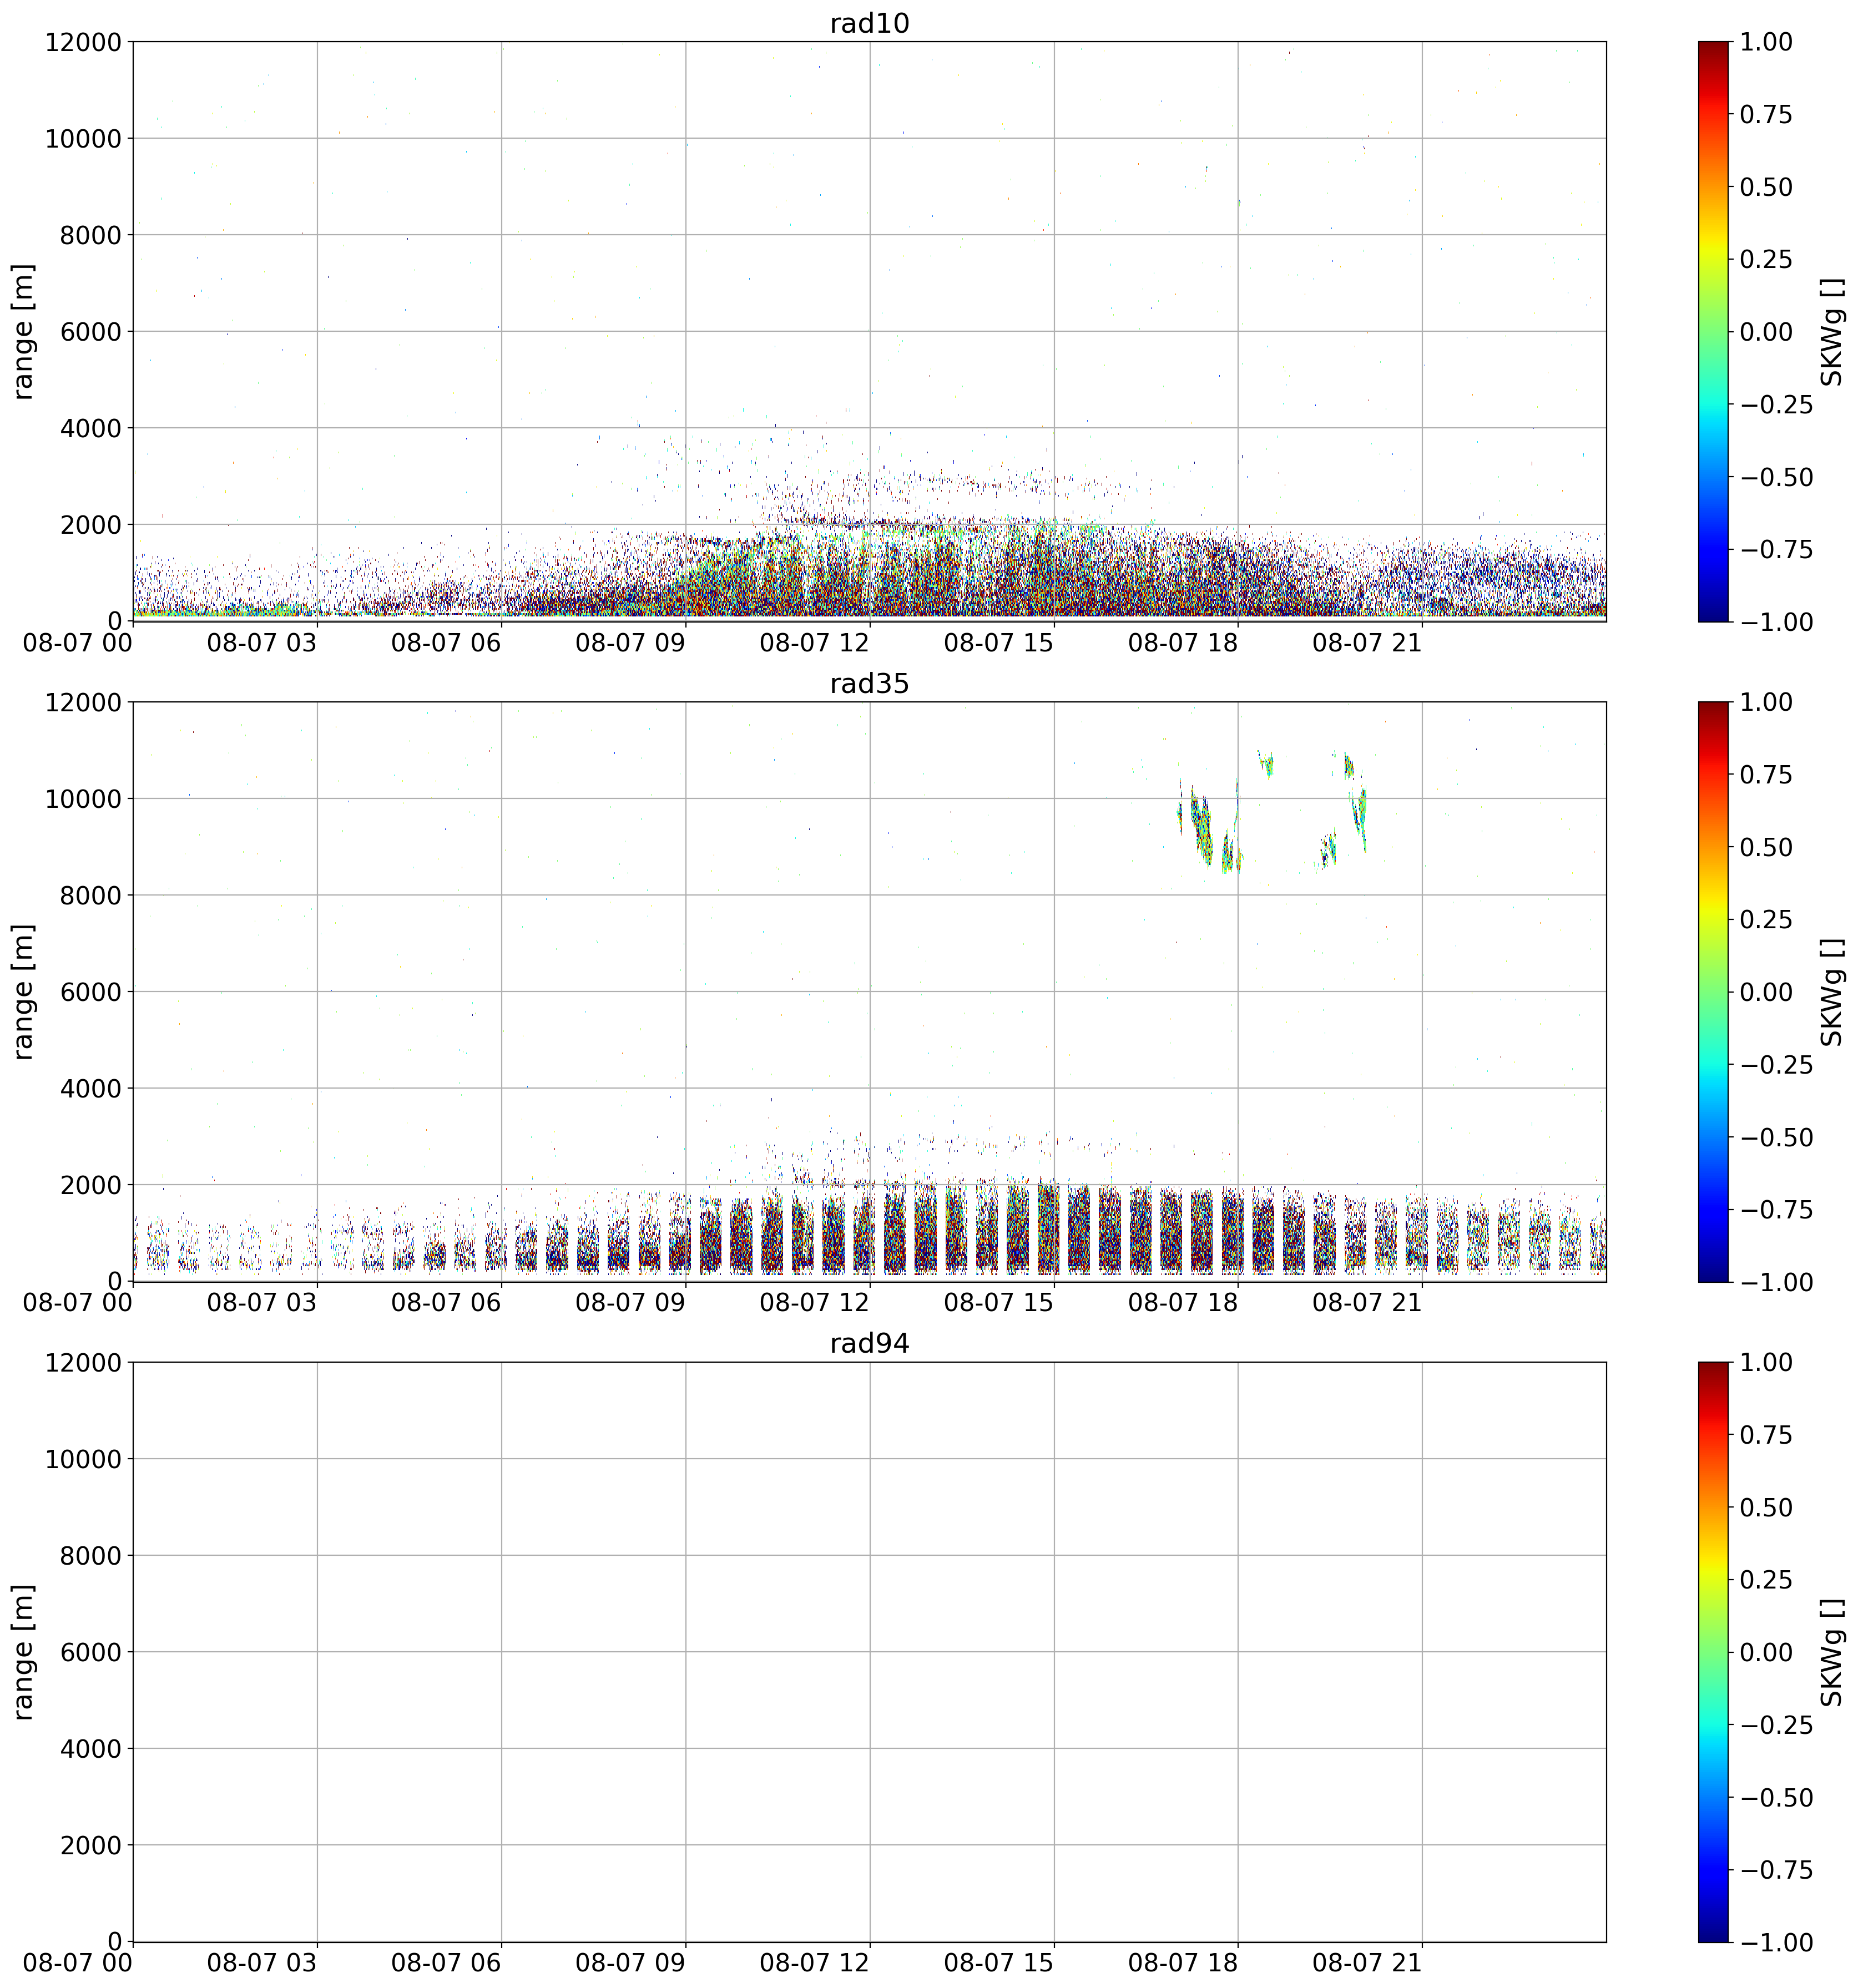Click the rad10 plot title
This screenshot has width=1858, height=1988.
[869, 23]
